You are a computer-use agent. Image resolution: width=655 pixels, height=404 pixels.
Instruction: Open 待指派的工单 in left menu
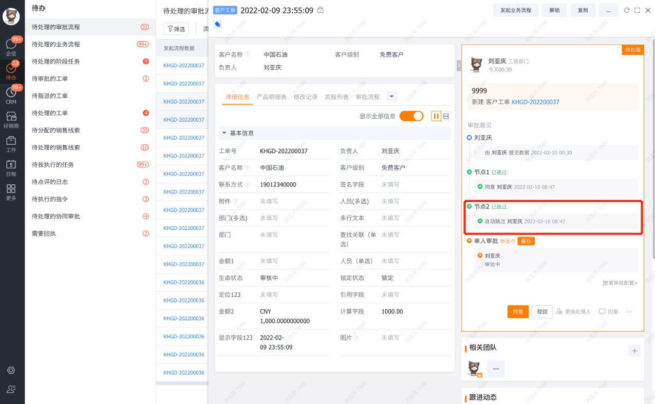click(x=90, y=96)
